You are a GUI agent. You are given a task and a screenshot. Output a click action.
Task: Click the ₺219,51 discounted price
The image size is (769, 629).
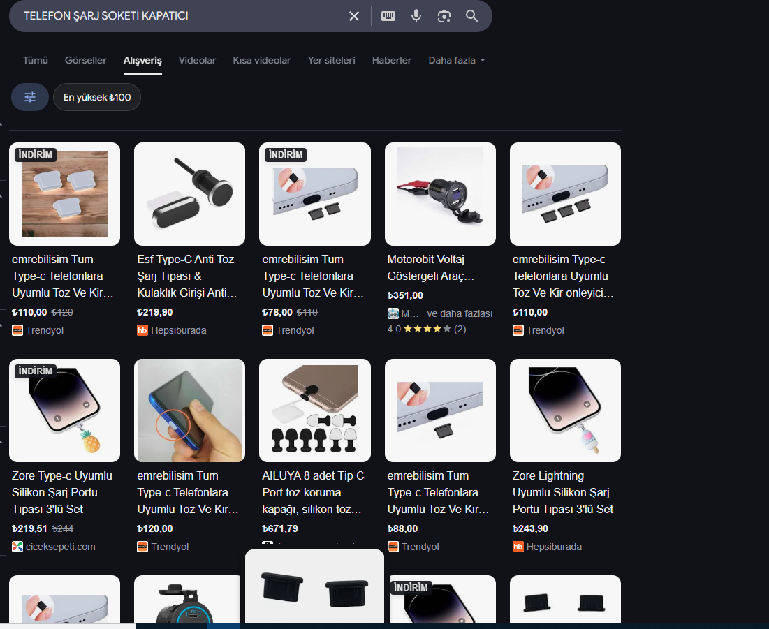click(x=29, y=528)
